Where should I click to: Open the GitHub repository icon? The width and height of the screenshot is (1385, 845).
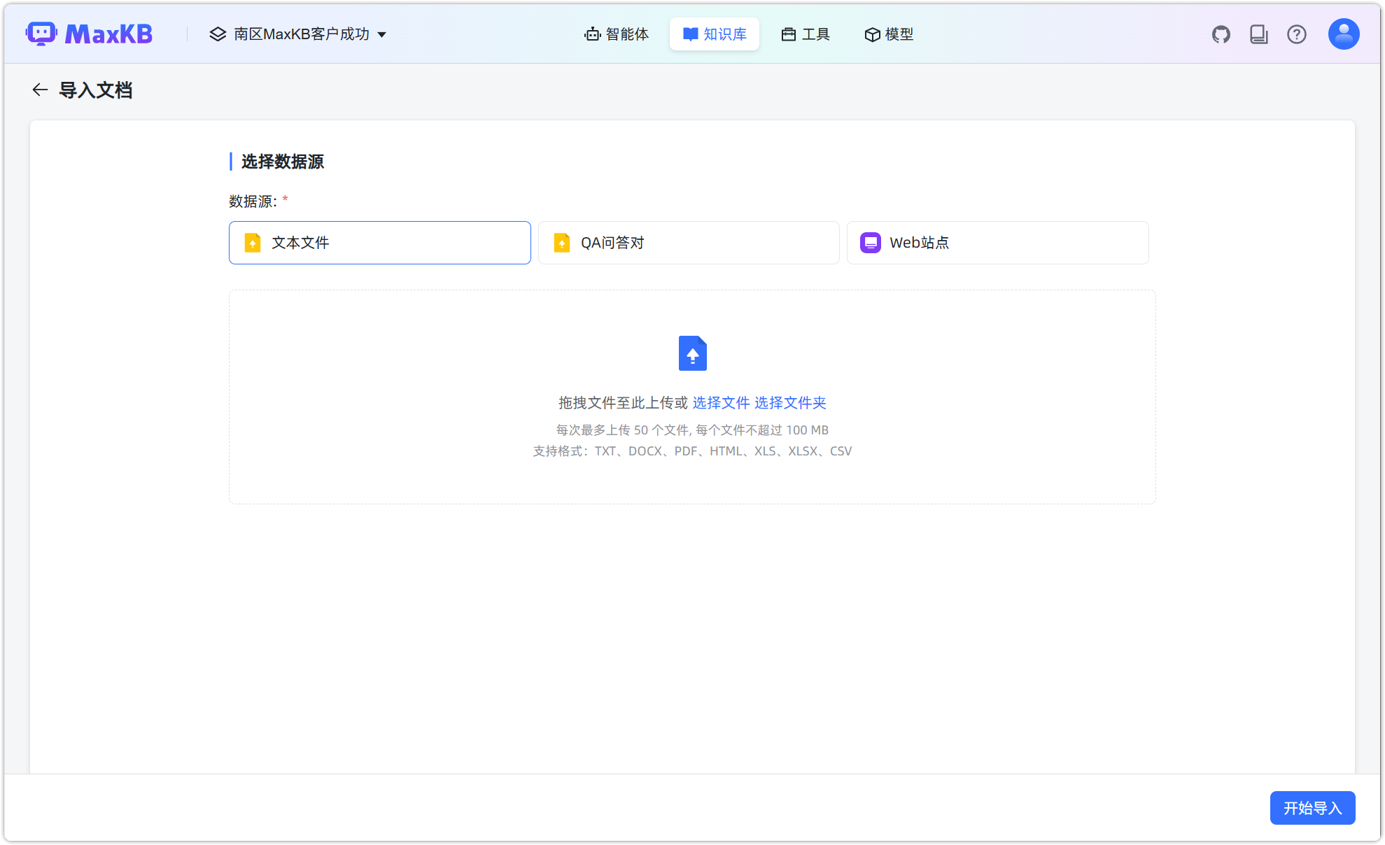click(x=1221, y=33)
